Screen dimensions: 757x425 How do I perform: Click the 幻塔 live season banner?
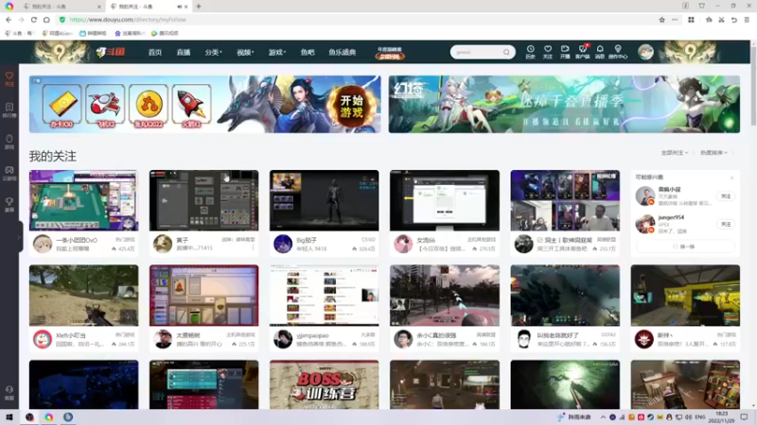point(564,104)
